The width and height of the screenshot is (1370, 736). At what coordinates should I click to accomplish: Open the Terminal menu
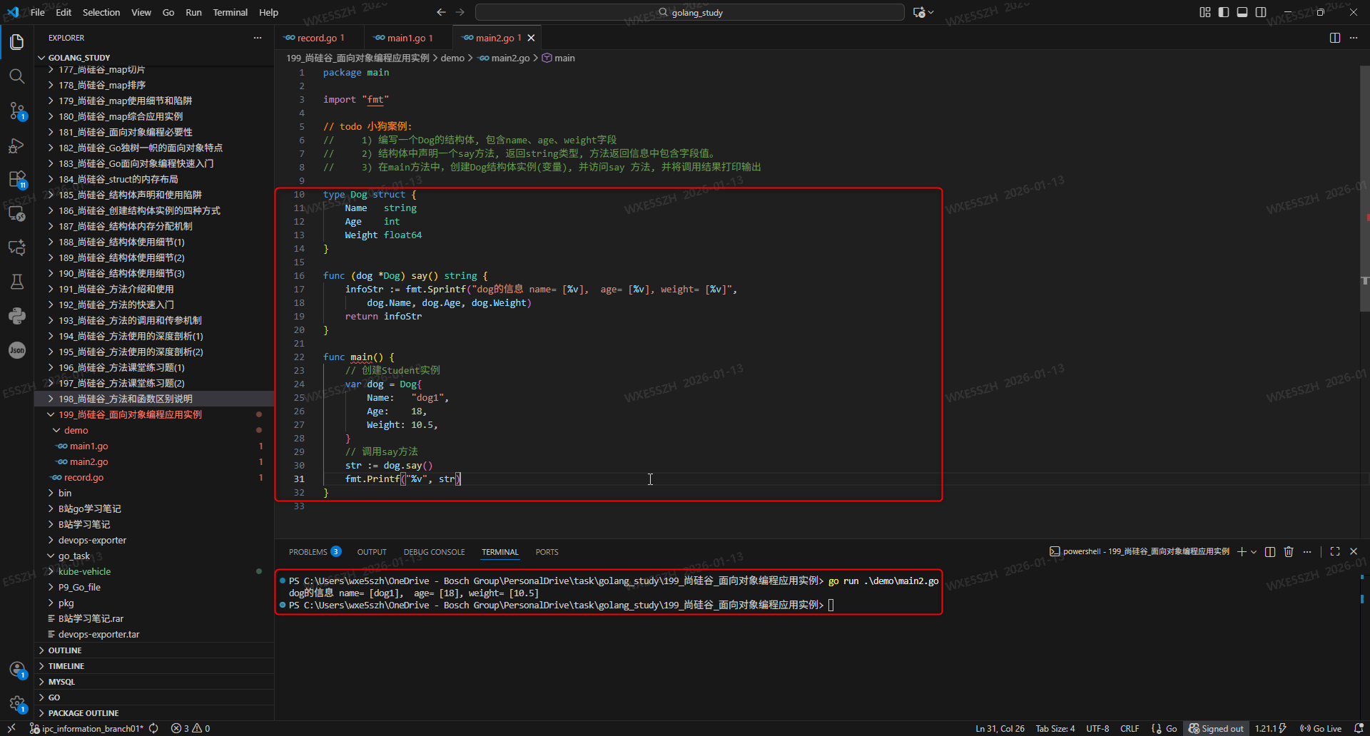coord(230,12)
